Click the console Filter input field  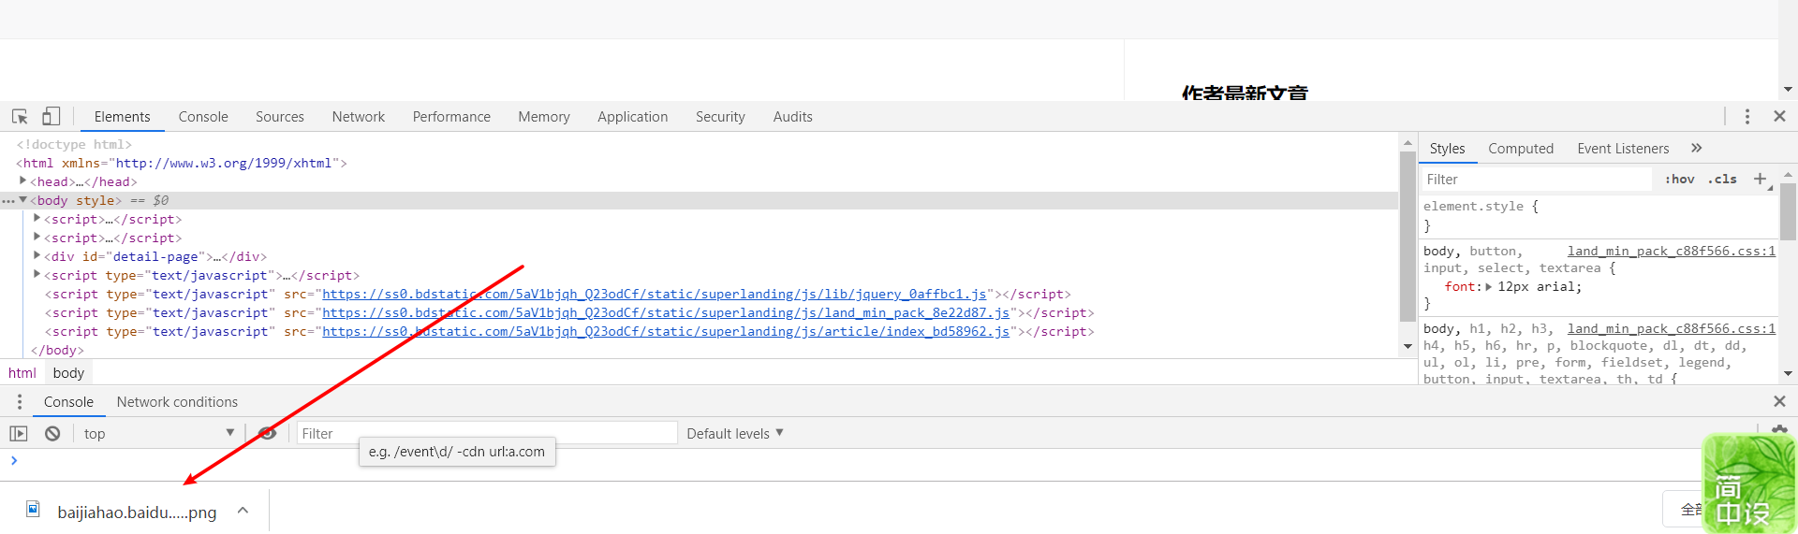click(487, 433)
